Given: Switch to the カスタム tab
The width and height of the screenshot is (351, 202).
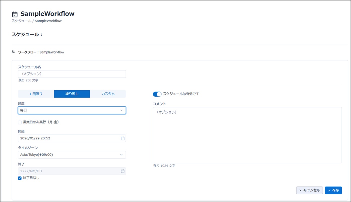Looking at the screenshot, I should [108, 94].
